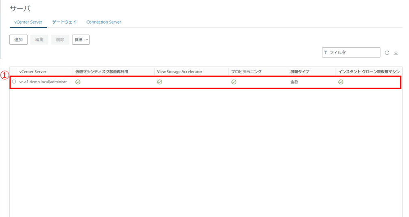
Task: Open the 詳細 dropdown menu
Action: 81,40
